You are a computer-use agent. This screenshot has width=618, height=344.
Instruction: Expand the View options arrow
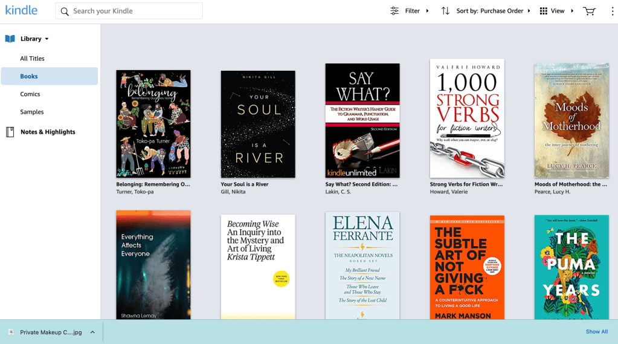click(x=572, y=11)
